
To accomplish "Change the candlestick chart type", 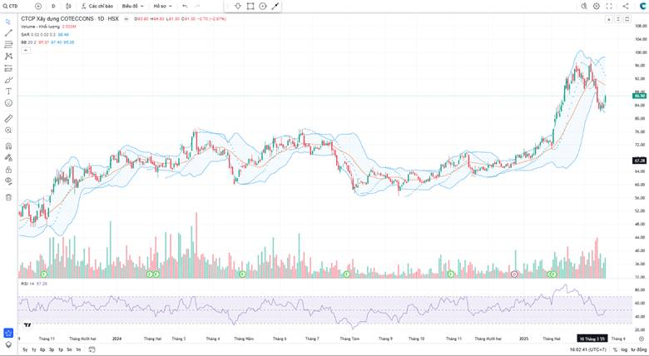I will pyautogui.click(x=68, y=6).
